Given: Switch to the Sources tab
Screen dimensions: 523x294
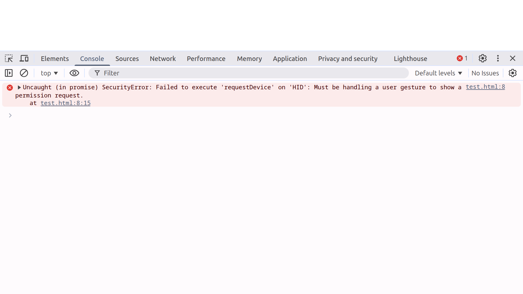Looking at the screenshot, I should (x=127, y=59).
